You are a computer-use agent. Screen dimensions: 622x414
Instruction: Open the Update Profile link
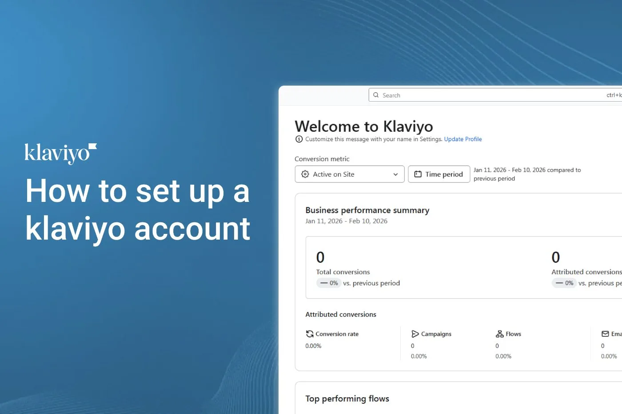point(463,139)
